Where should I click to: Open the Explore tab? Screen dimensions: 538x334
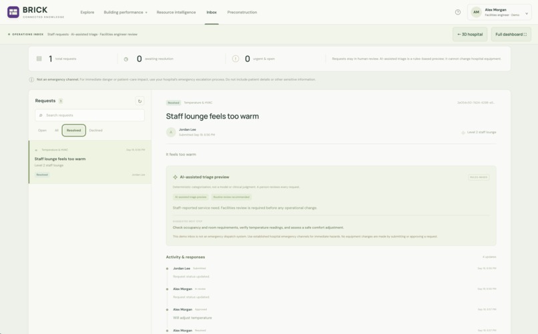pos(87,12)
